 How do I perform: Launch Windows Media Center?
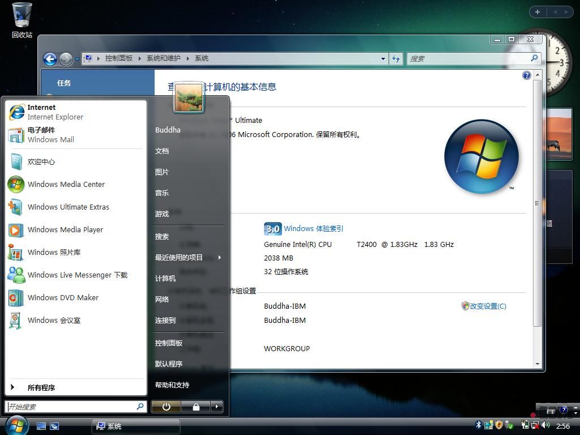(x=66, y=184)
